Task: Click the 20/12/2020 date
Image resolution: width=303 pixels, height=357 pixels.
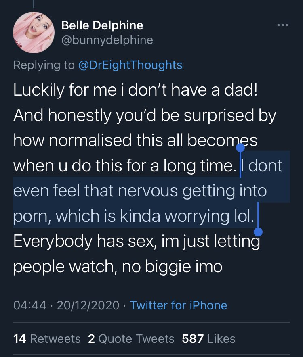Action: point(88,305)
